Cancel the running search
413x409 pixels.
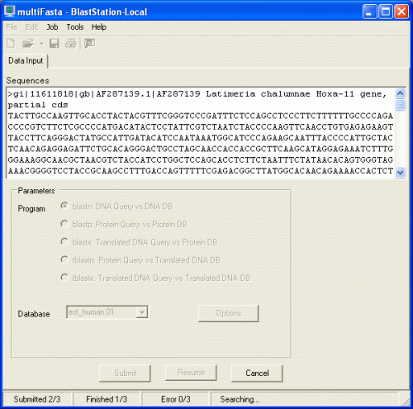[x=257, y=373]
